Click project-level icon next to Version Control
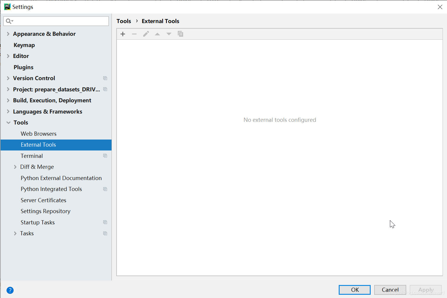The height and width of the screenshot is (298, 447). [105, 78]
